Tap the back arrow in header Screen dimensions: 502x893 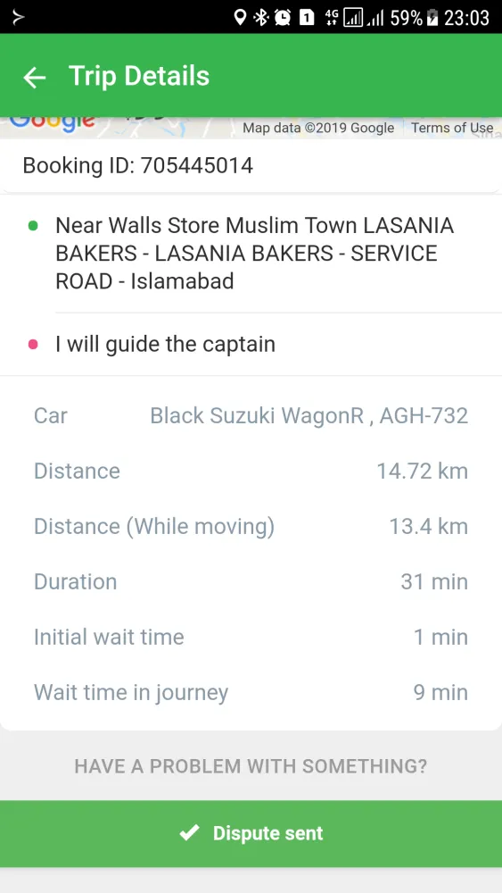pyautogui.click(x=34, y=77)
